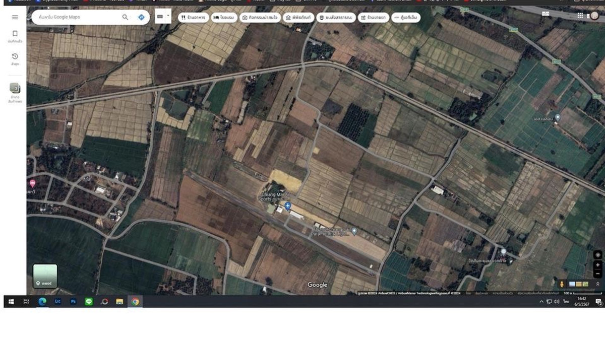605x340 pixels.
Task: Select the Street View pegman icon
Action: point(562,285)
